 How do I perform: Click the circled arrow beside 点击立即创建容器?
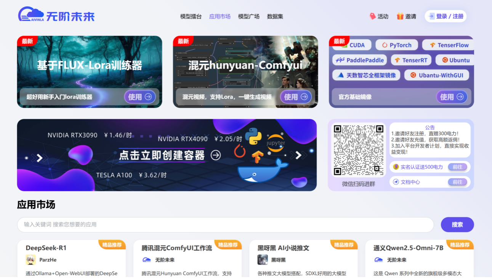[x=216, y=155]
